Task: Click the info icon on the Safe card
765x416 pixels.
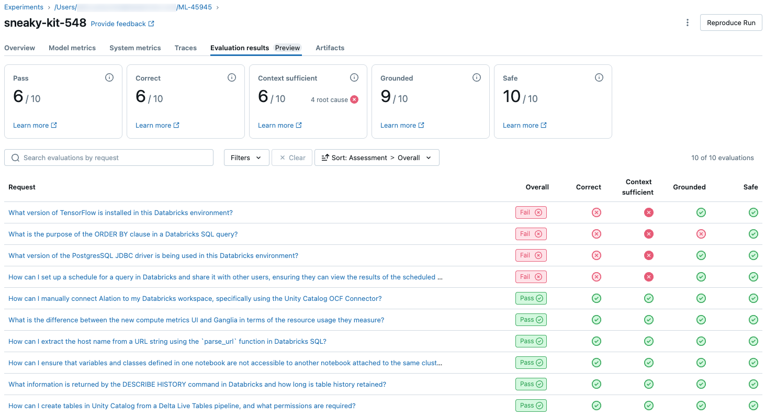Action: (x=599, y=77)
